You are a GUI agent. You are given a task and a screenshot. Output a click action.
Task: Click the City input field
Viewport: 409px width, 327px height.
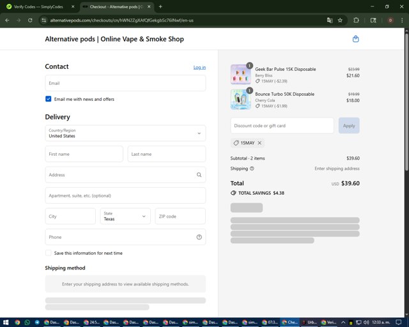tap(70, 216)
